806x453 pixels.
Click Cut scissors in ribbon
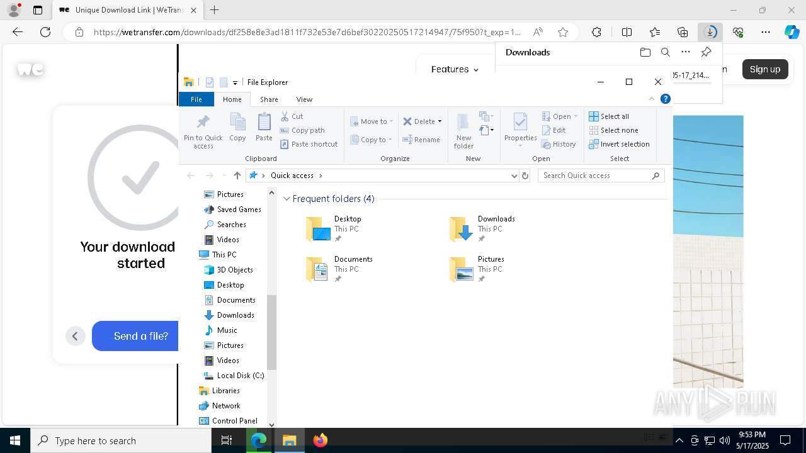[x=292, y=116]
